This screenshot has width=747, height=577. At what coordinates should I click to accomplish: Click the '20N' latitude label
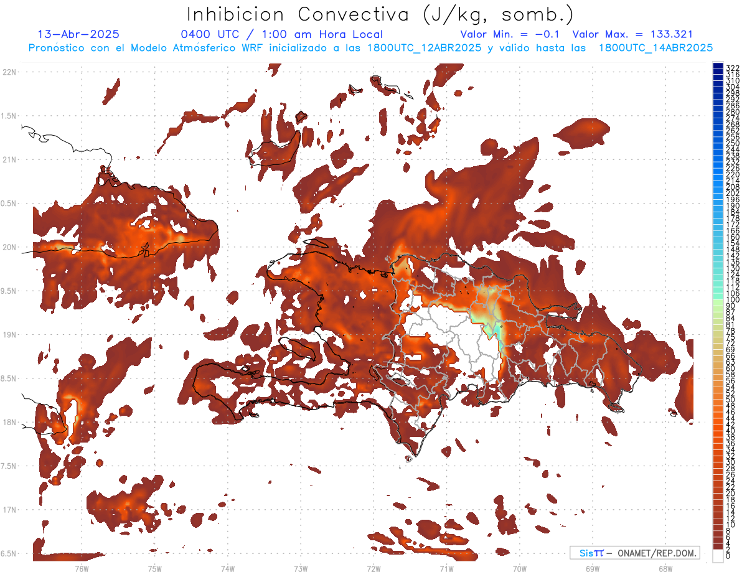pyautogui.click(x=10, y=247)
